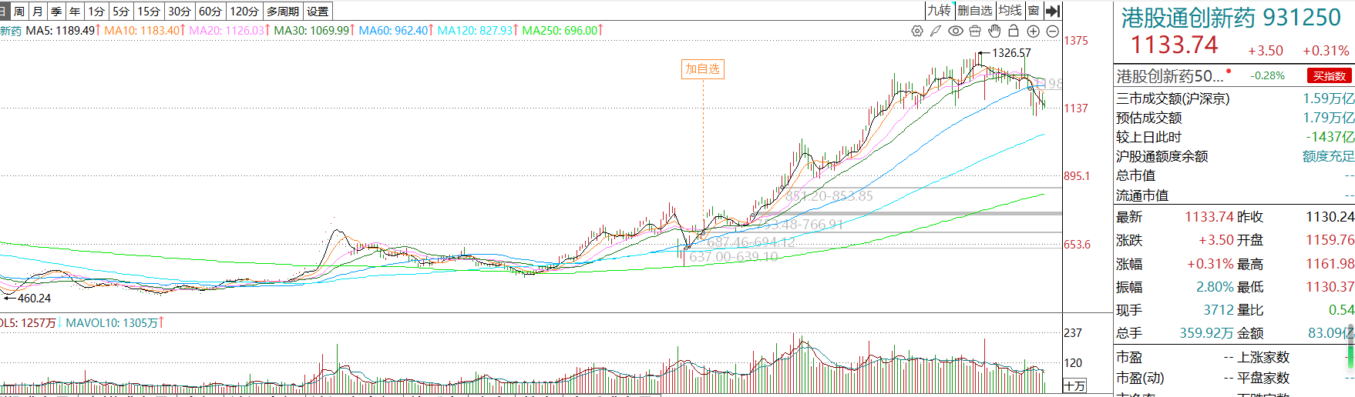Image resolution: width=1355 pixels, height=397 pixels.
Task: Switch to weekly 周 period
Action: [19, 12]
